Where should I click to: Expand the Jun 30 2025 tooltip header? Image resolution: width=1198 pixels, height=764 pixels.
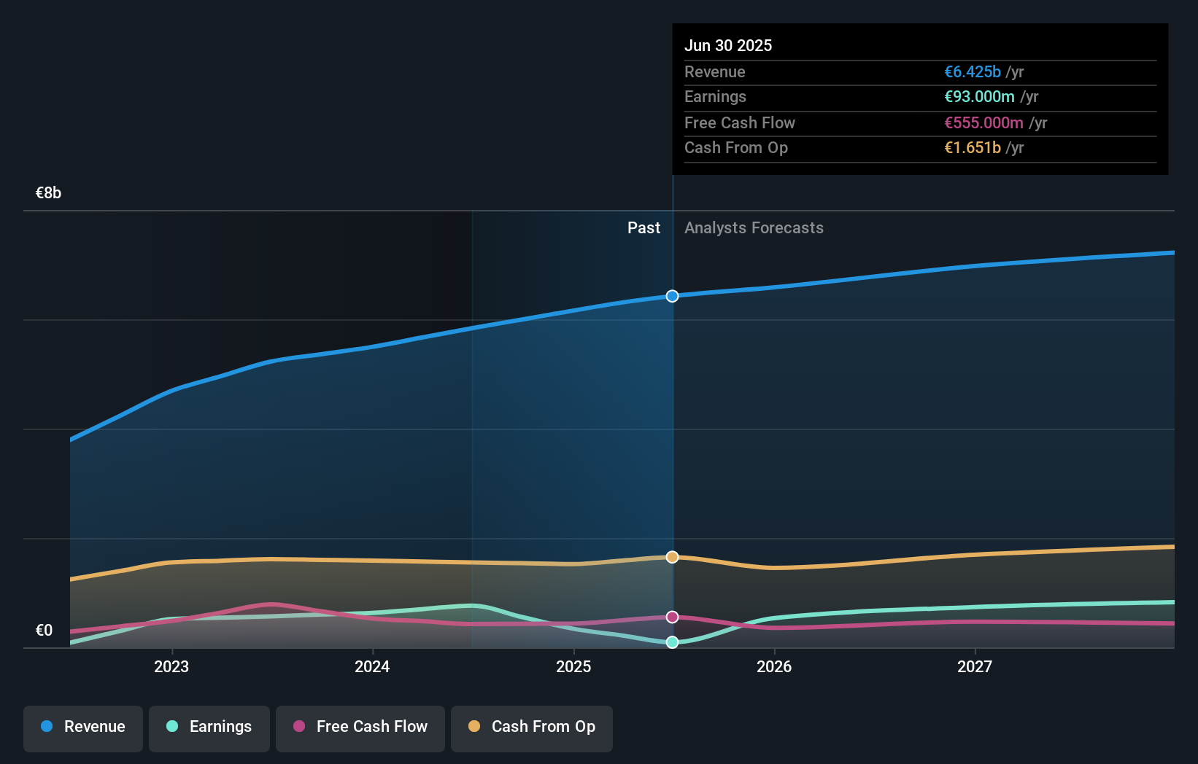pos(728,45)
